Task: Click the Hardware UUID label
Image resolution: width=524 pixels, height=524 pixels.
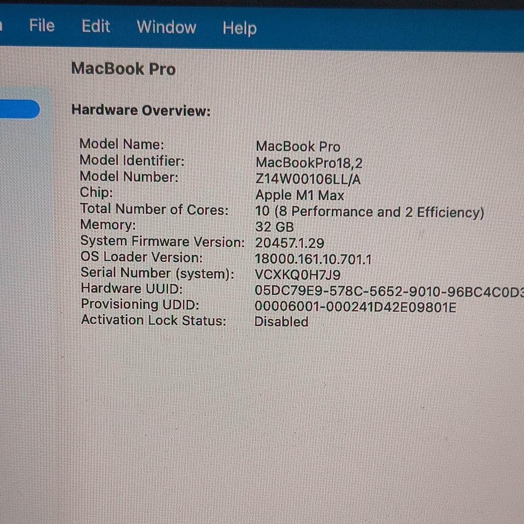Action: point(132,289)
